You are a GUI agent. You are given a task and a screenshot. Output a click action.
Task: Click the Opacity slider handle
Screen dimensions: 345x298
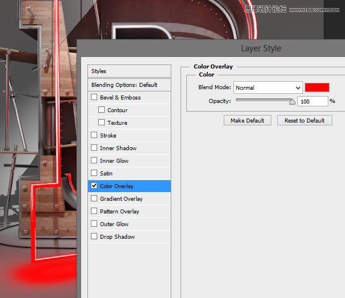[292, 102]
